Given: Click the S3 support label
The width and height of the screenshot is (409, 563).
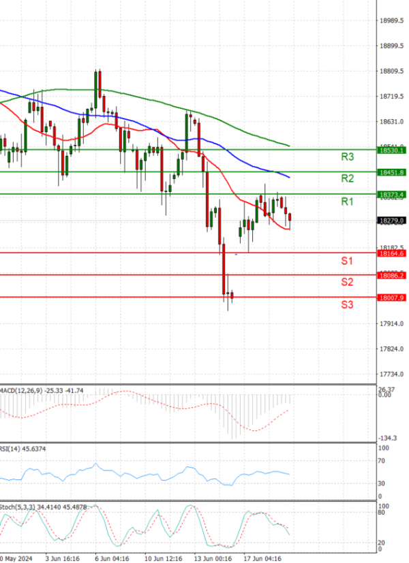Looking at the screenshot, I should (347, 305).
